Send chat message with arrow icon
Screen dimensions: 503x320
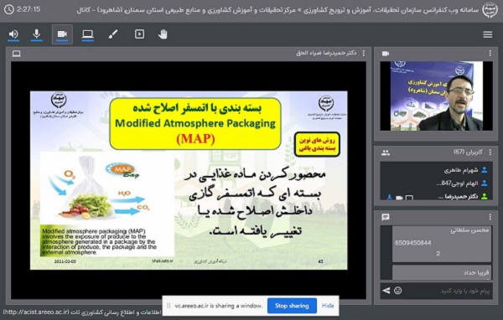coord(386,291)
